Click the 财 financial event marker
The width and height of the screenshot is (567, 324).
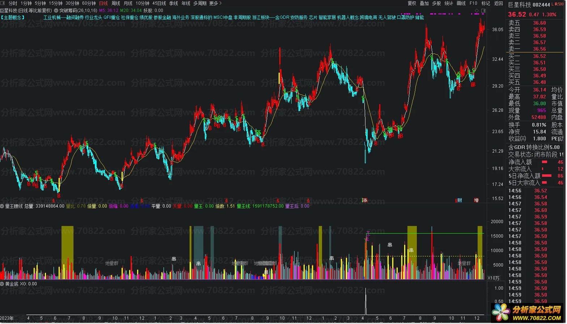[460, 200]
